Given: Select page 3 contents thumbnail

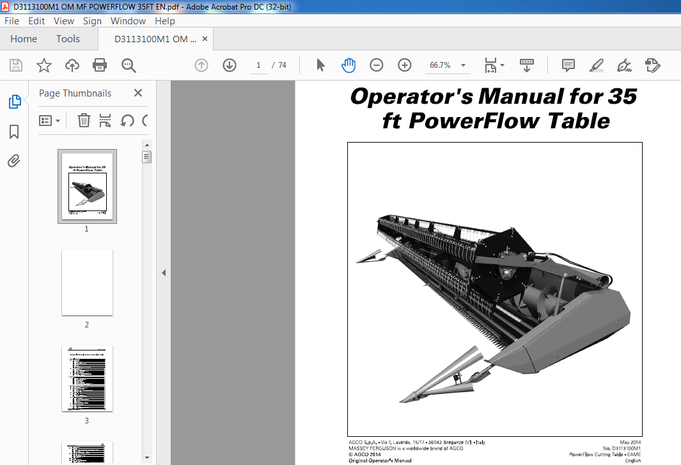Looking at the screenshot, I should [x=88, y=379].
